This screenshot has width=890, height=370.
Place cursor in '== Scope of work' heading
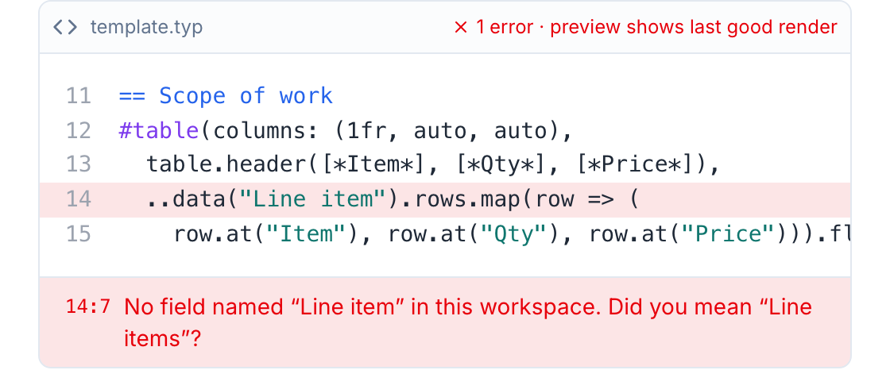pyautogui.click(x=226, y=96)
